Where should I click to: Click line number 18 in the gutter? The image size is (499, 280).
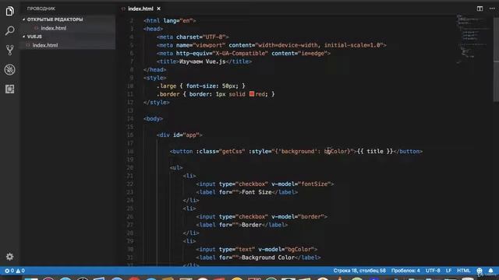(130, 152)
